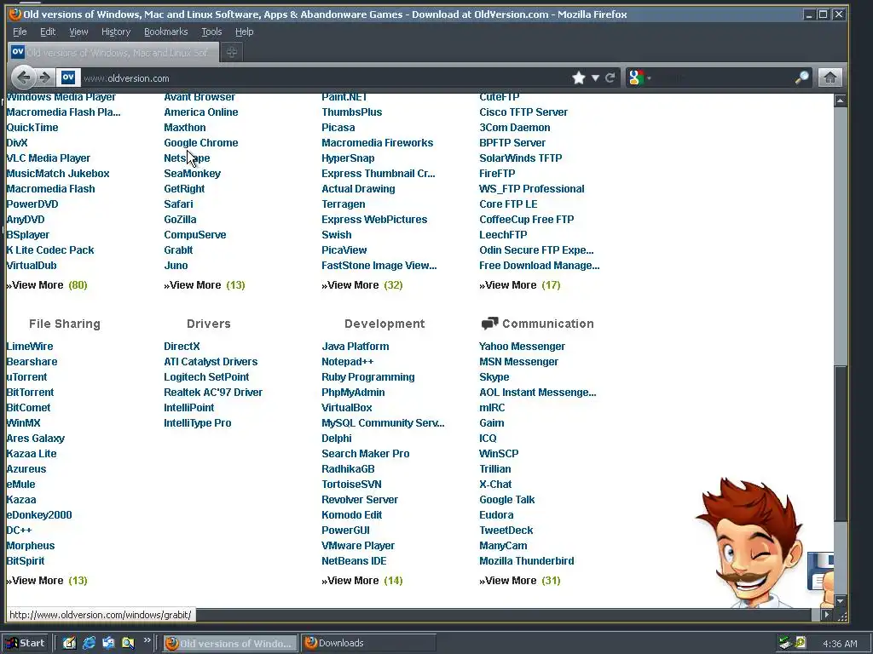Bookmark this page with the star icon
Screen dimensions: 873x654
click(579, 77)
